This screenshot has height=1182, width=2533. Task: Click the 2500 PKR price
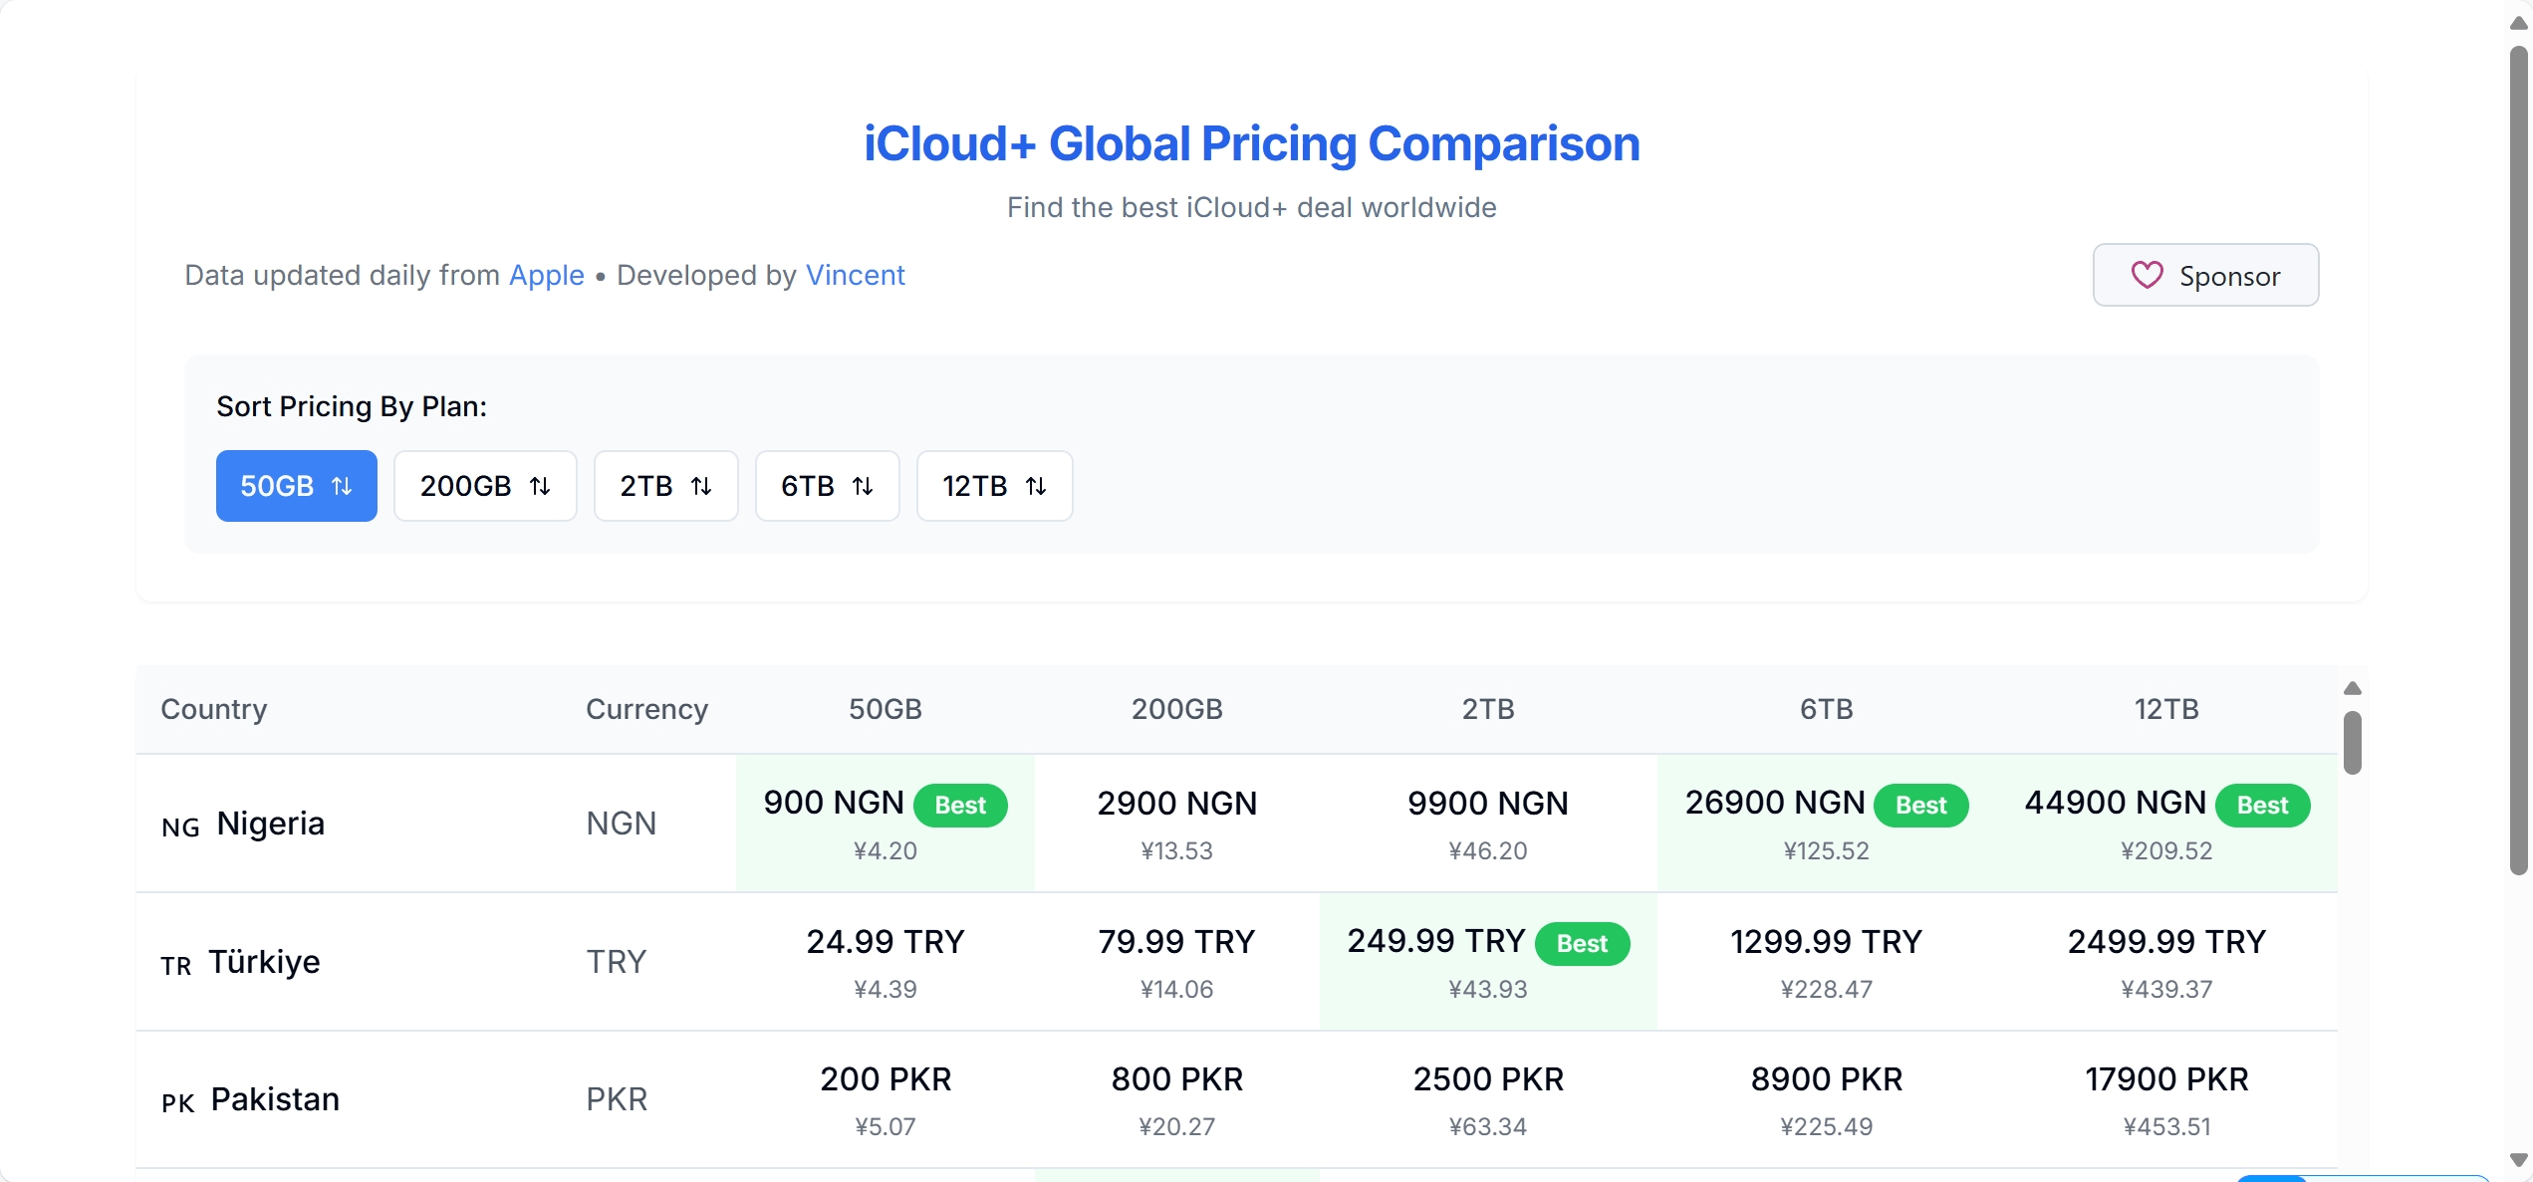coord(1487,1079)
